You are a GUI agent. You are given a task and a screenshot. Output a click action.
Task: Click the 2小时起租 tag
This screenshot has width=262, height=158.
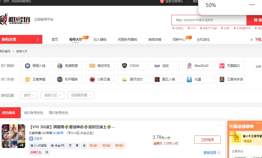(x=38, y=146)
